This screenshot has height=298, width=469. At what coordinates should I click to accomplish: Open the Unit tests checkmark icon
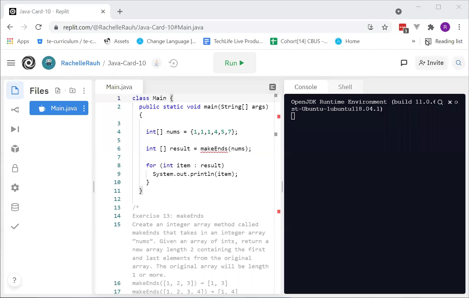click(x=15, y=226)
